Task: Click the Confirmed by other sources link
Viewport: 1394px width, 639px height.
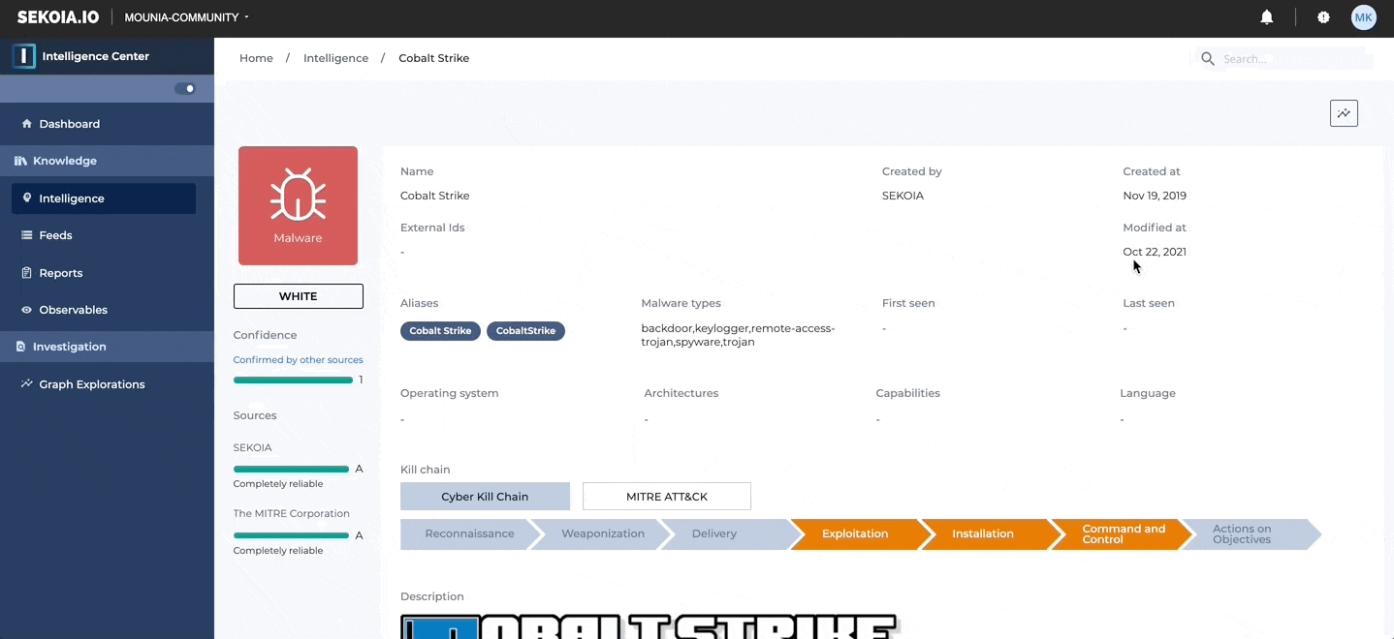Action: tap(298, 360)
